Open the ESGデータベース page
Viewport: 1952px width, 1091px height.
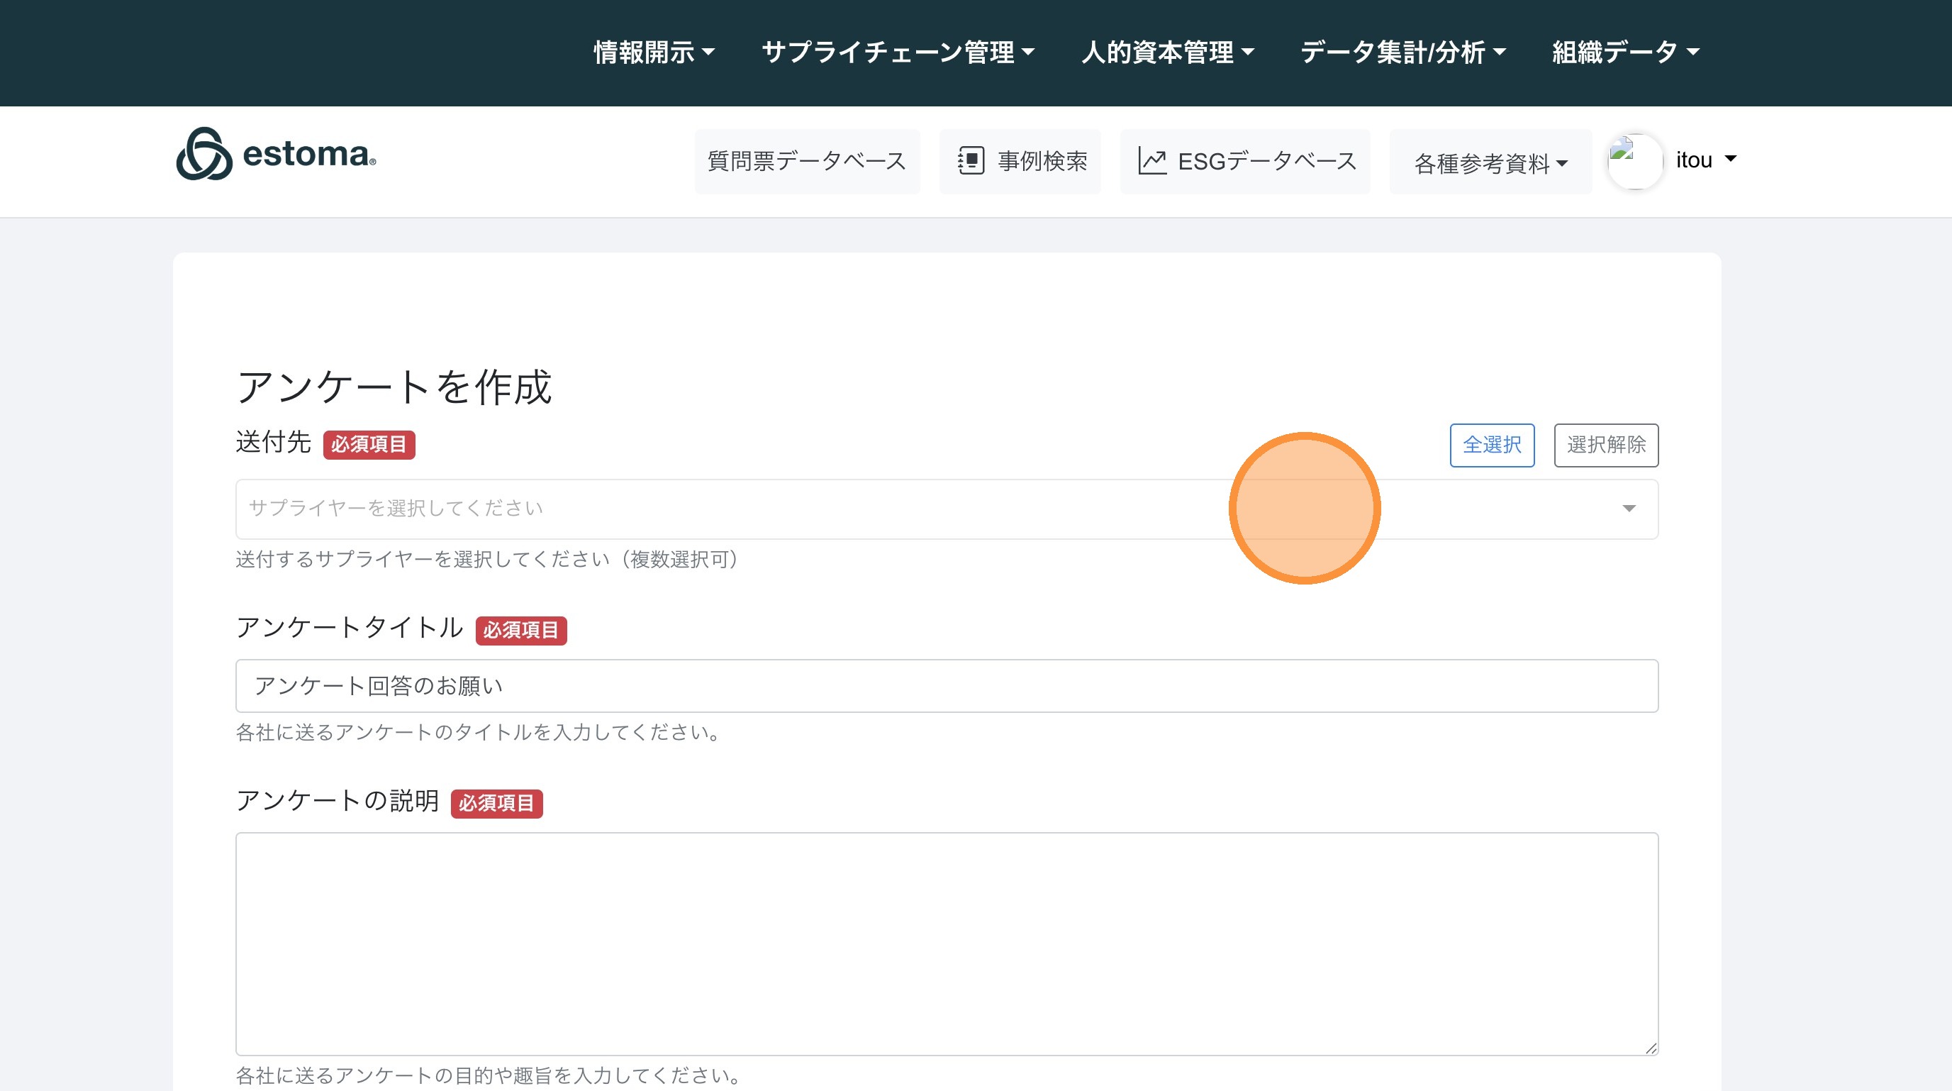coord(1266,161)
